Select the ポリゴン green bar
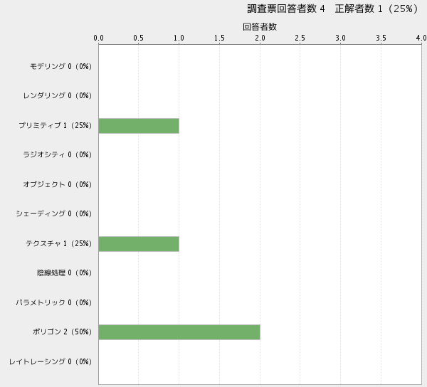 coord(179,332)
